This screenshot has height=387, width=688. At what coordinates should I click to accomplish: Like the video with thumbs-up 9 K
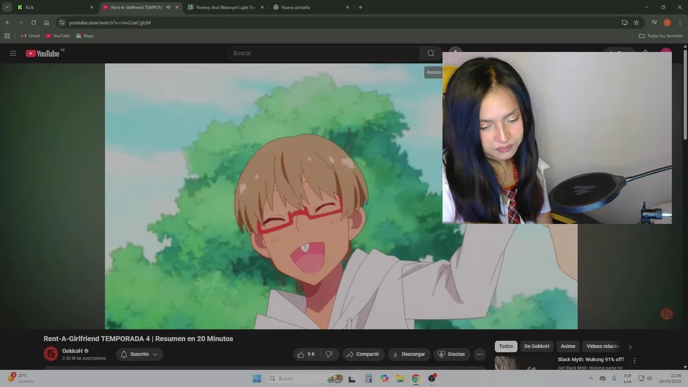click(x=306, y=354)
